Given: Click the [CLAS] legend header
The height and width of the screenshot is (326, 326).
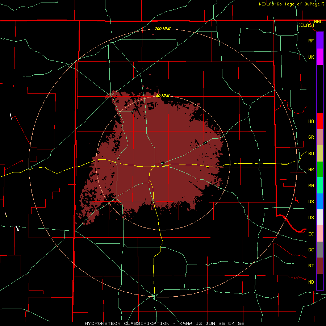Looking at the screenshot, I should click(x=306, y=25).
